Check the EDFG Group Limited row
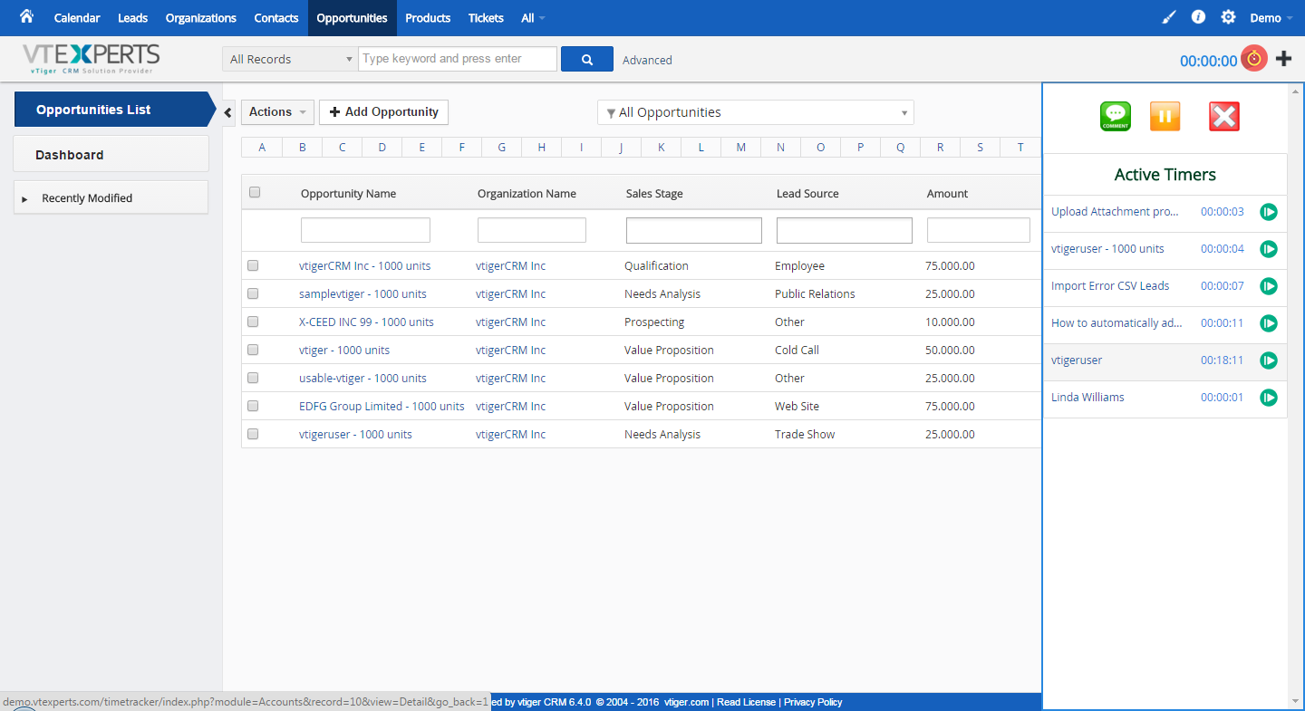The width and height of the screenshot is (1305, 711). 253,406
